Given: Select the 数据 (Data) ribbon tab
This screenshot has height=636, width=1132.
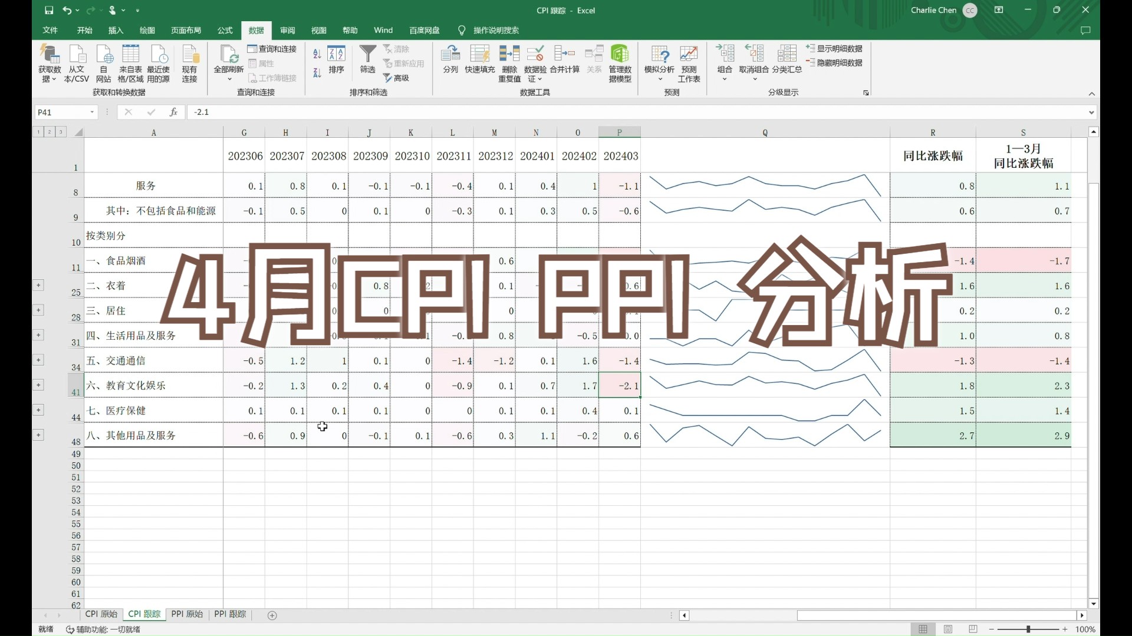Looking at the screenshot, I should click(x=256, y=30).
